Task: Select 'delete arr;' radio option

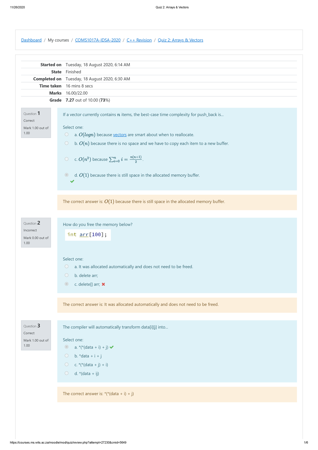Action: (67, 275)
